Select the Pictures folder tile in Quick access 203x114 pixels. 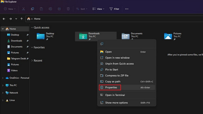point(173,36)
